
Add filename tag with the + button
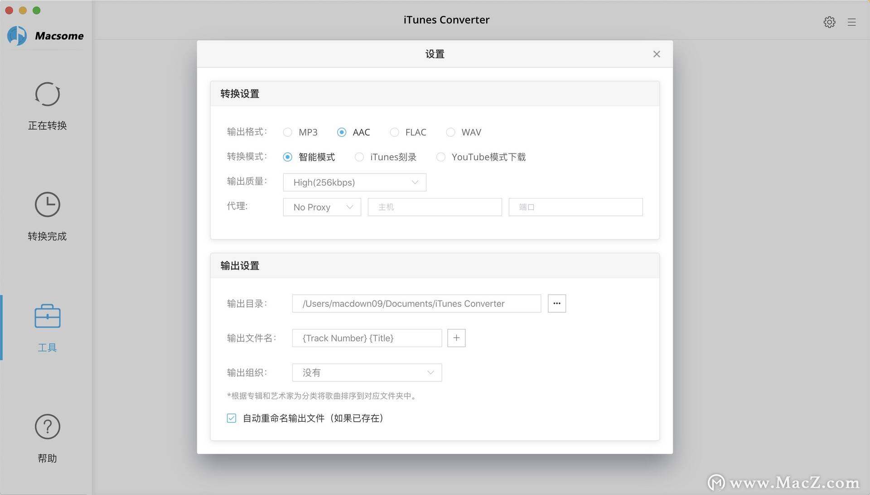click(456, 338)
